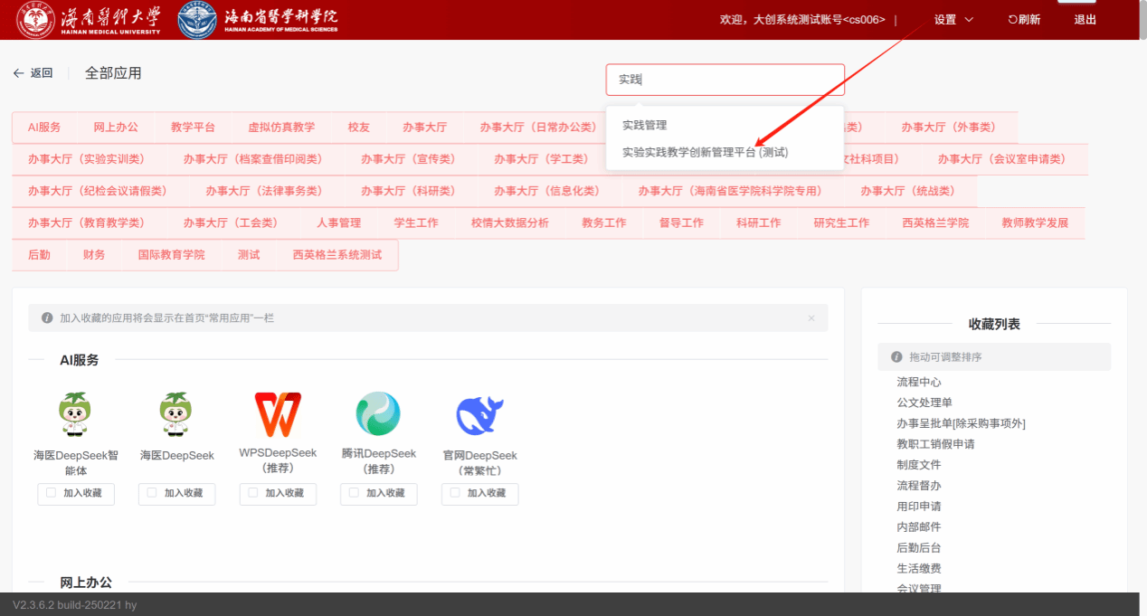Launch the 海医DeepSeek app icon
Screen dimensions: 1147x616
[x=177, y=415]
